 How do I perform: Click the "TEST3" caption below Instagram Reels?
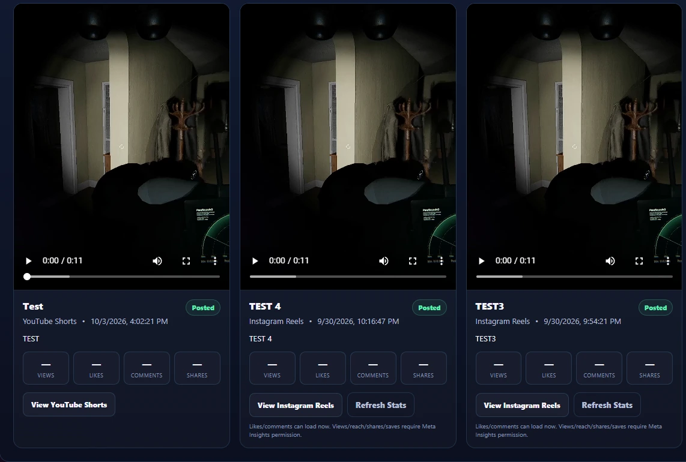click(485, 339)
